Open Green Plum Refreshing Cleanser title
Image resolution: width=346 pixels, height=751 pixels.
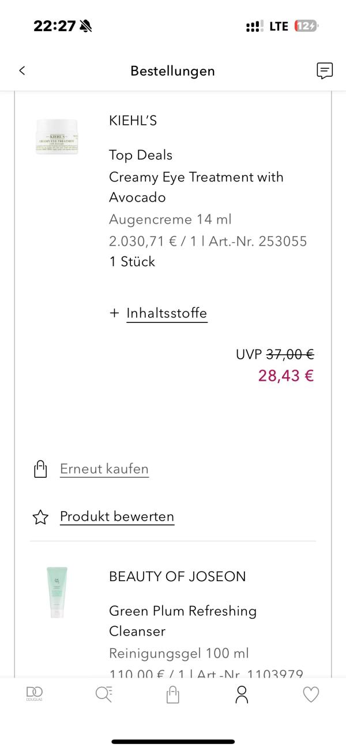click(183, 620)
